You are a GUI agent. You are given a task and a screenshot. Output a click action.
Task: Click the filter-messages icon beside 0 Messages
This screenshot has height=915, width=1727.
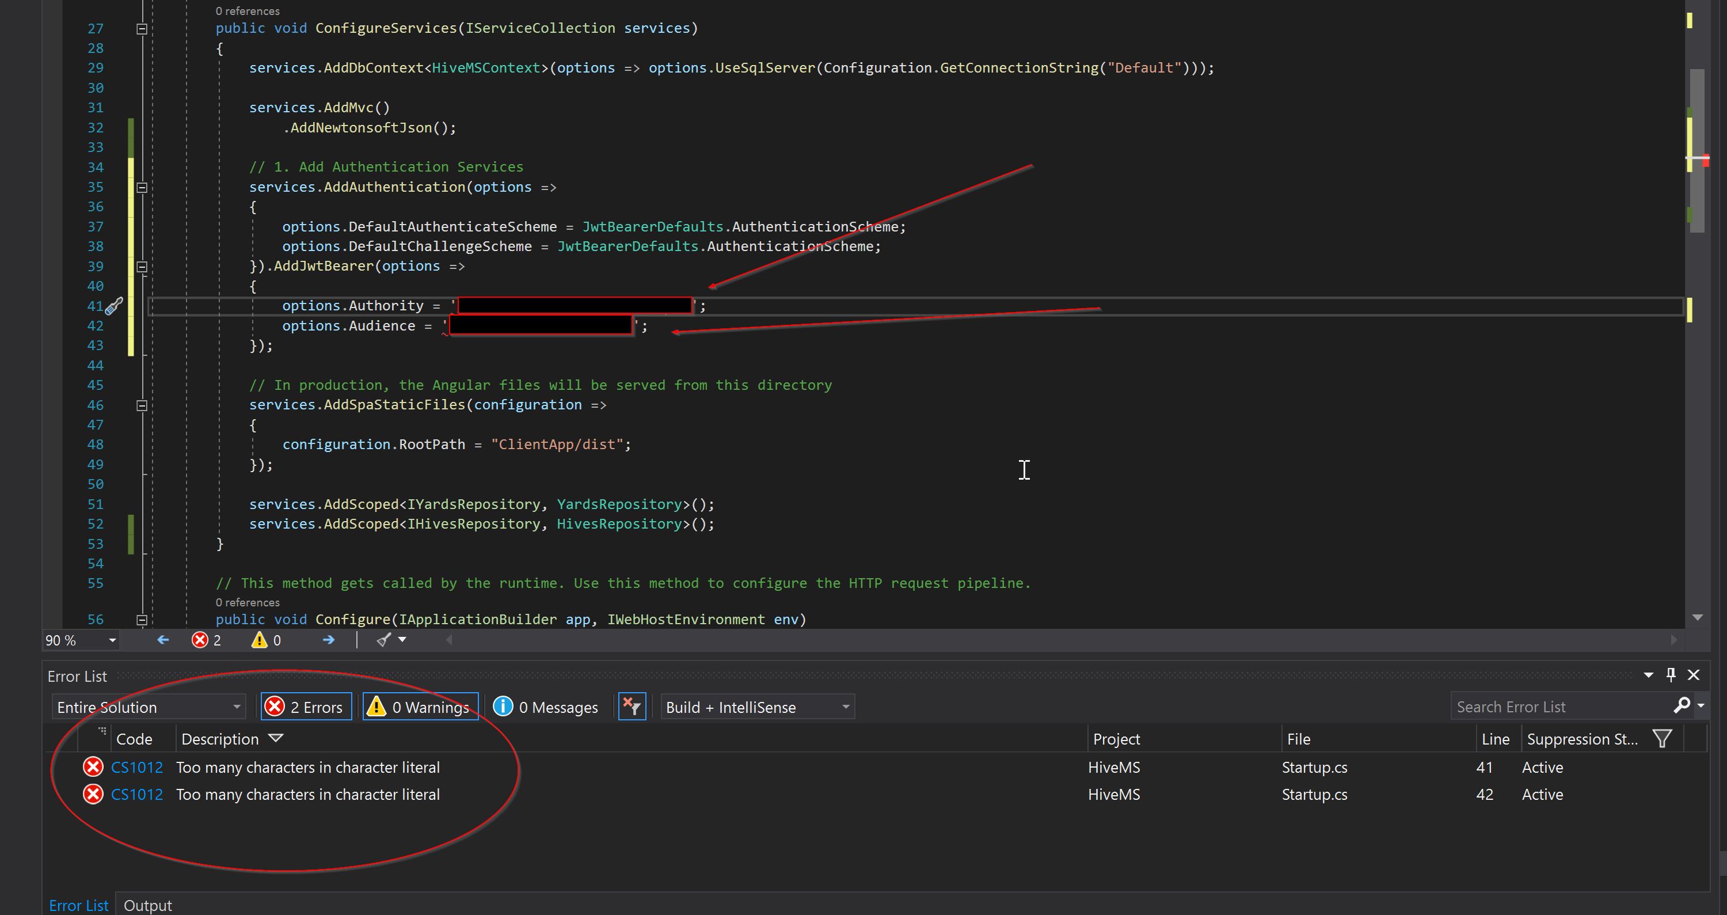[x=631, y=706]
